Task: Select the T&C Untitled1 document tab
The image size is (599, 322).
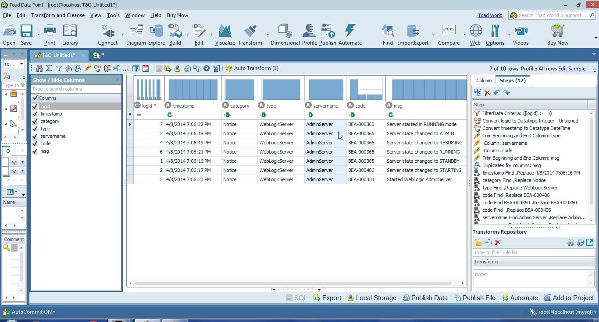Action: pos(58,55)
